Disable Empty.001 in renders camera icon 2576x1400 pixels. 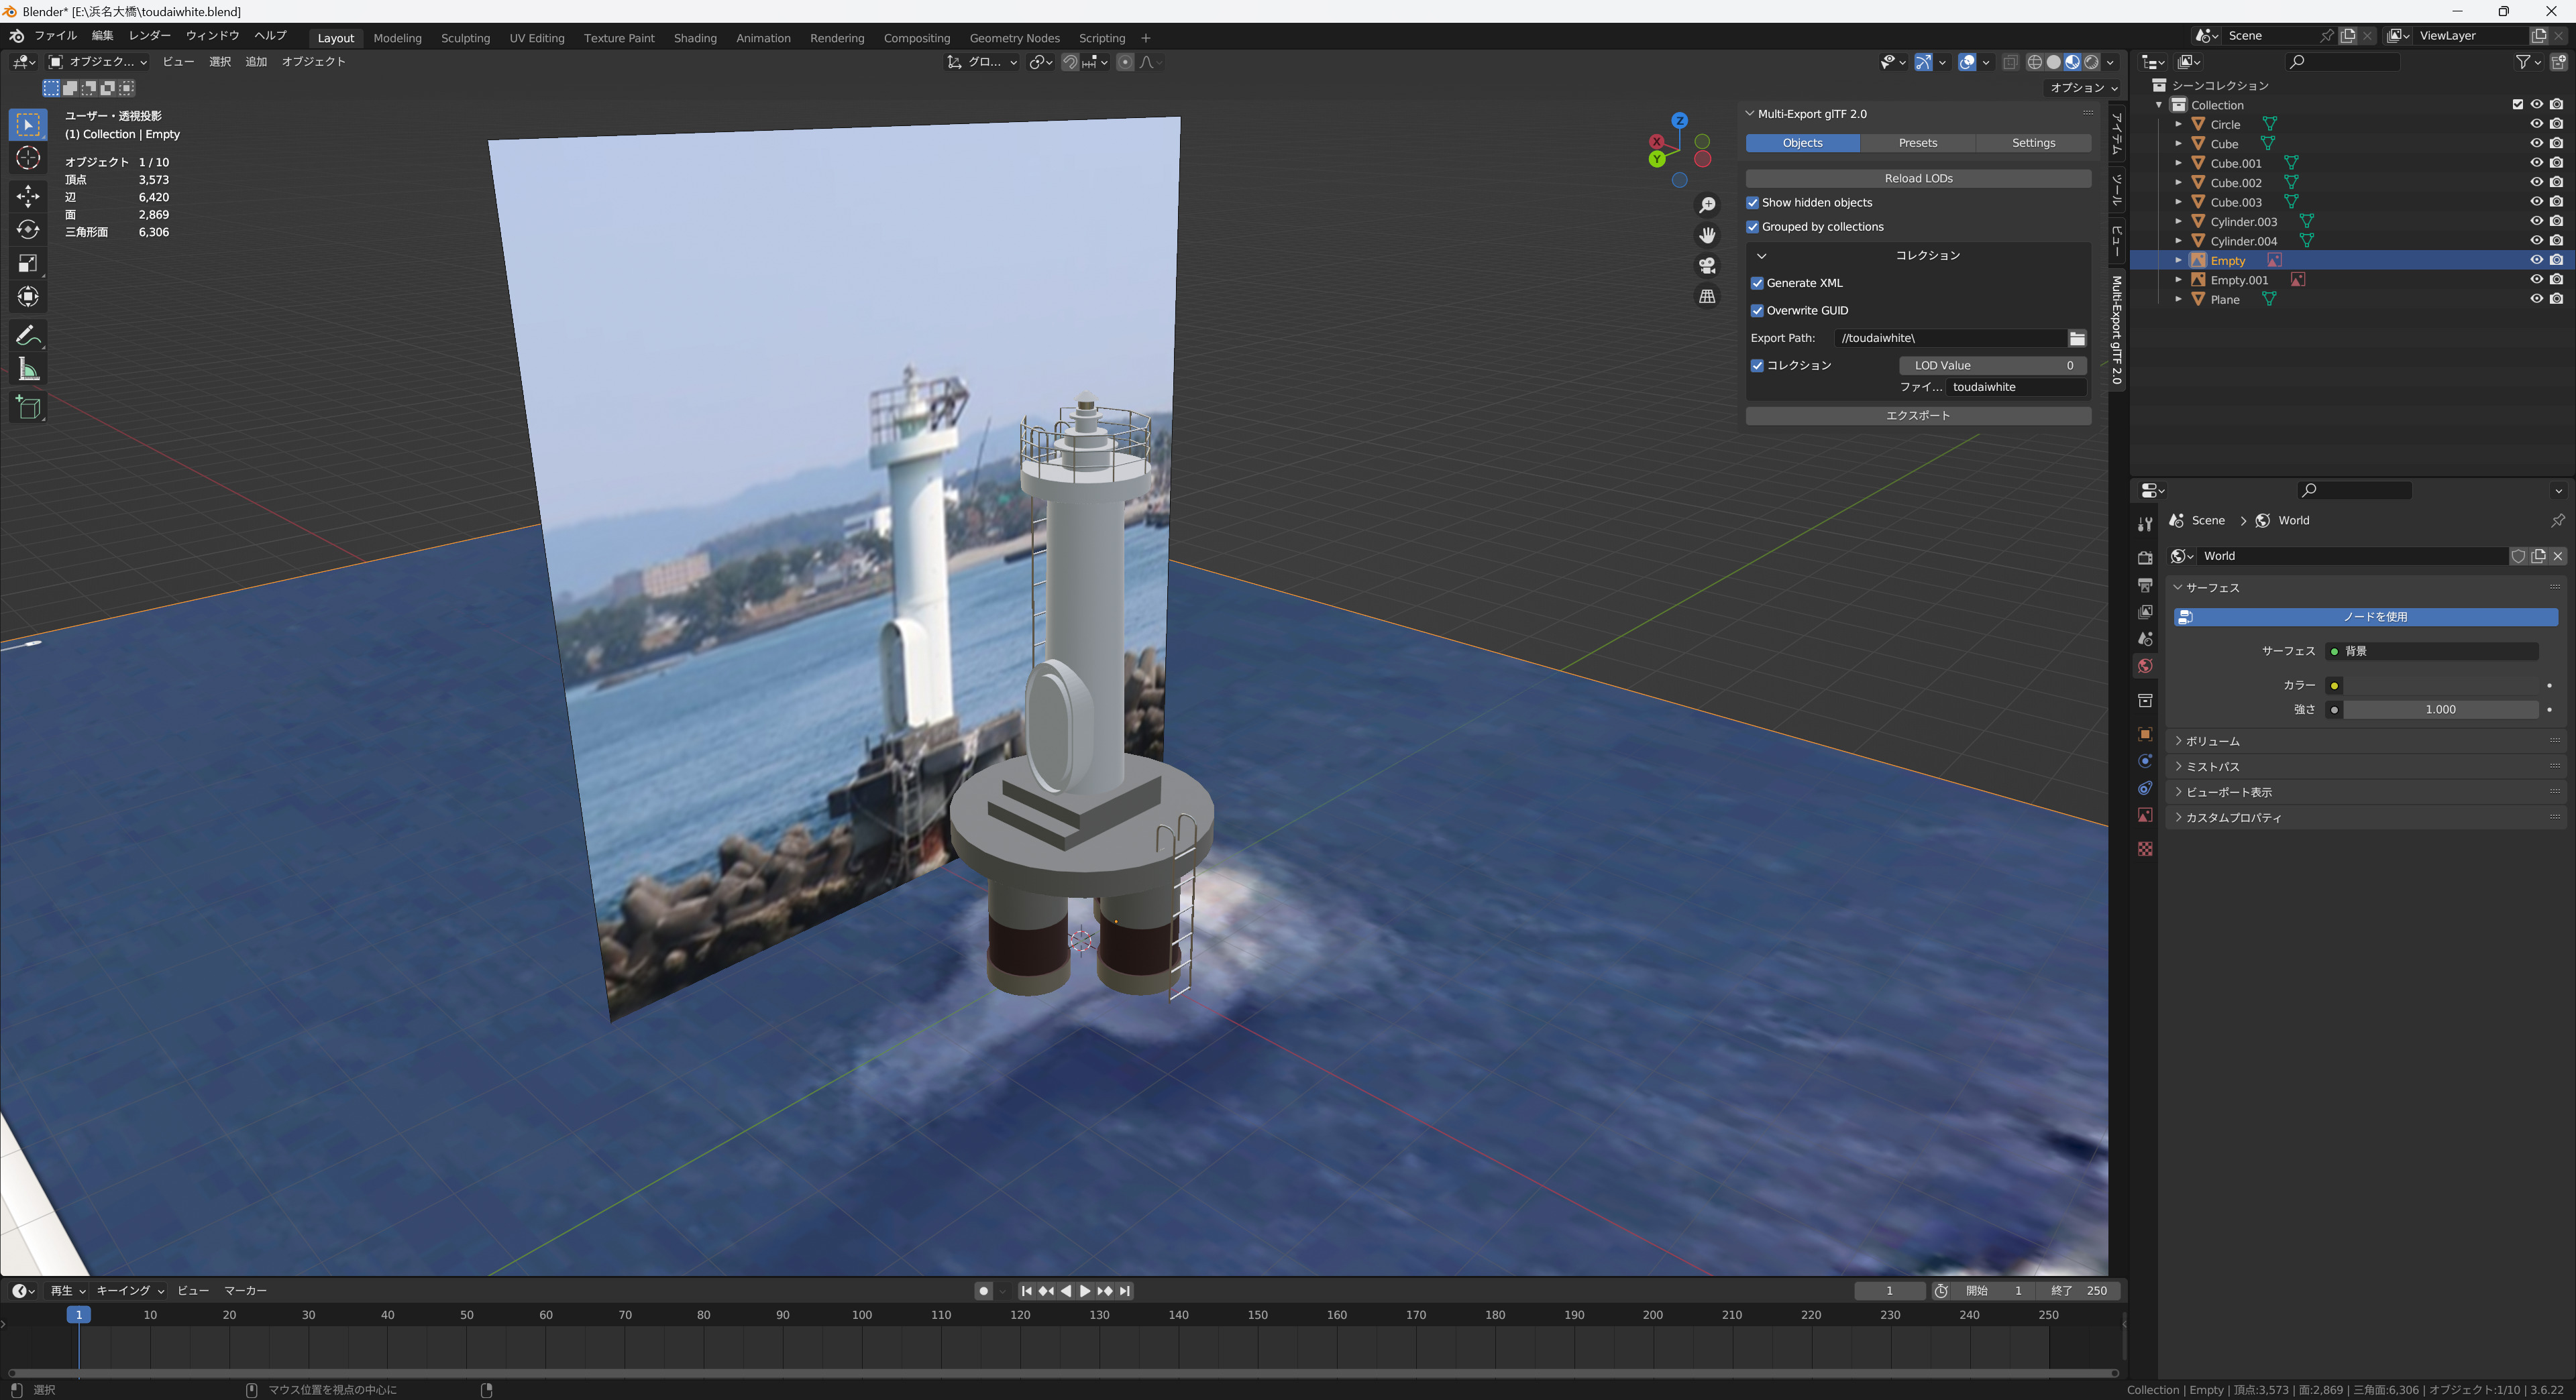point(2556,280)
